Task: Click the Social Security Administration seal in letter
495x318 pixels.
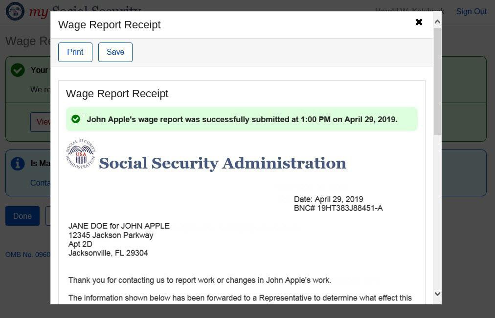Action: click(x=81, y=154)
